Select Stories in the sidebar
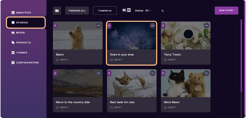246x118 pixels. click(26, 23)
